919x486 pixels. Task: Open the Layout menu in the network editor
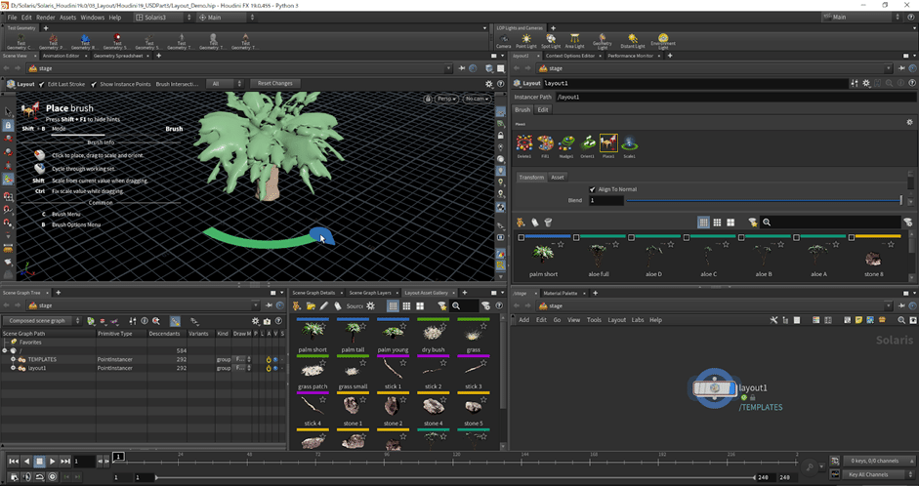click(x=616, y=320)
